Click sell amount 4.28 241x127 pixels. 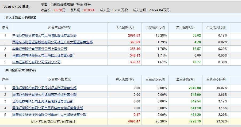tap(197, 42)
